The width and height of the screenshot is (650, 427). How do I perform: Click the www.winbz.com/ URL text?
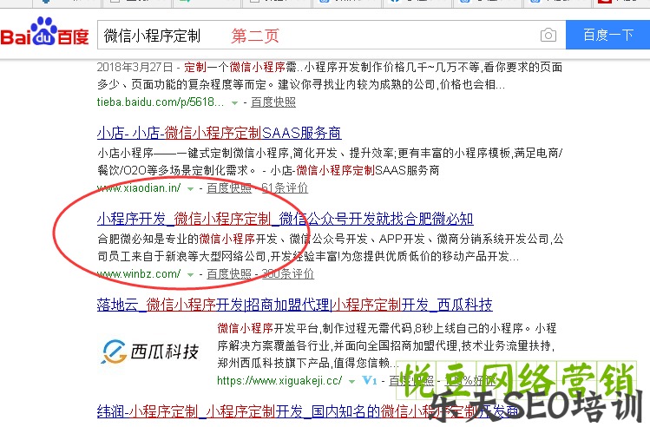(x=139, y=274)
